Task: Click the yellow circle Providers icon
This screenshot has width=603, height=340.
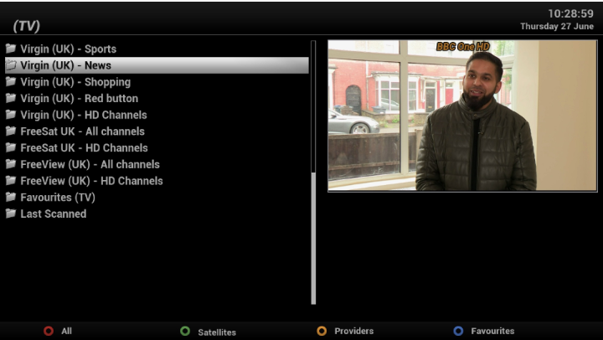Action: click(x=322, y=331)
